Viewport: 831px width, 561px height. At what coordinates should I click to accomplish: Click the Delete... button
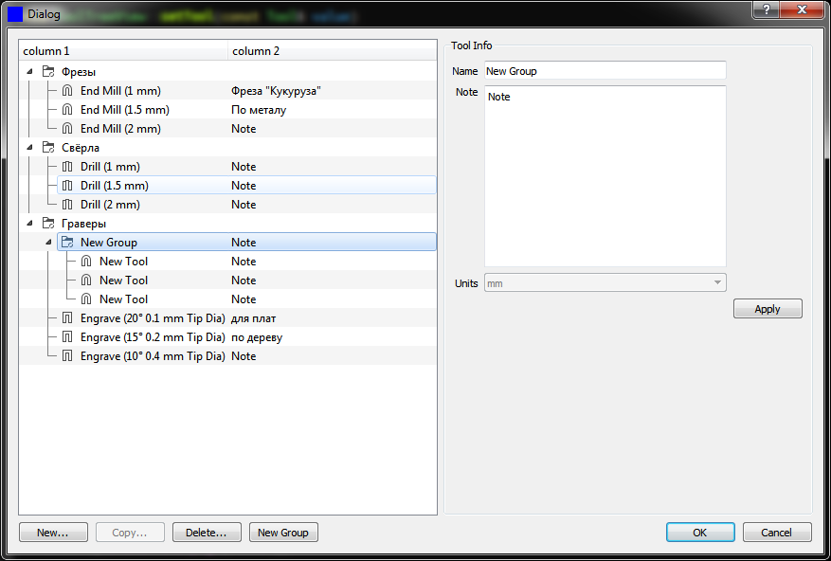[207, 533]
